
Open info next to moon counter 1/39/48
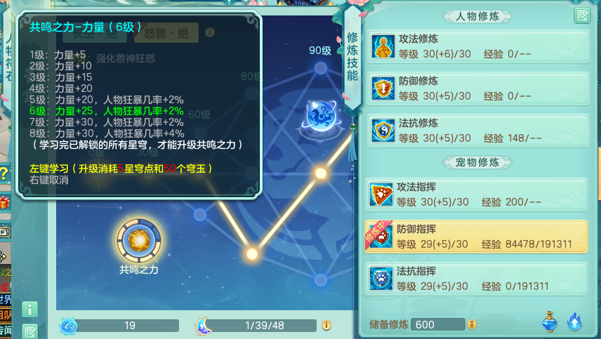coord(326,325)
